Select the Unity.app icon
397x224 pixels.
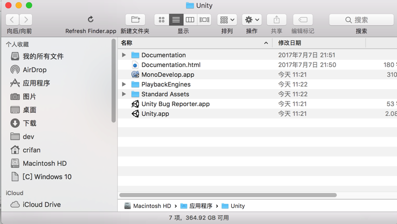tap(135, 114)
